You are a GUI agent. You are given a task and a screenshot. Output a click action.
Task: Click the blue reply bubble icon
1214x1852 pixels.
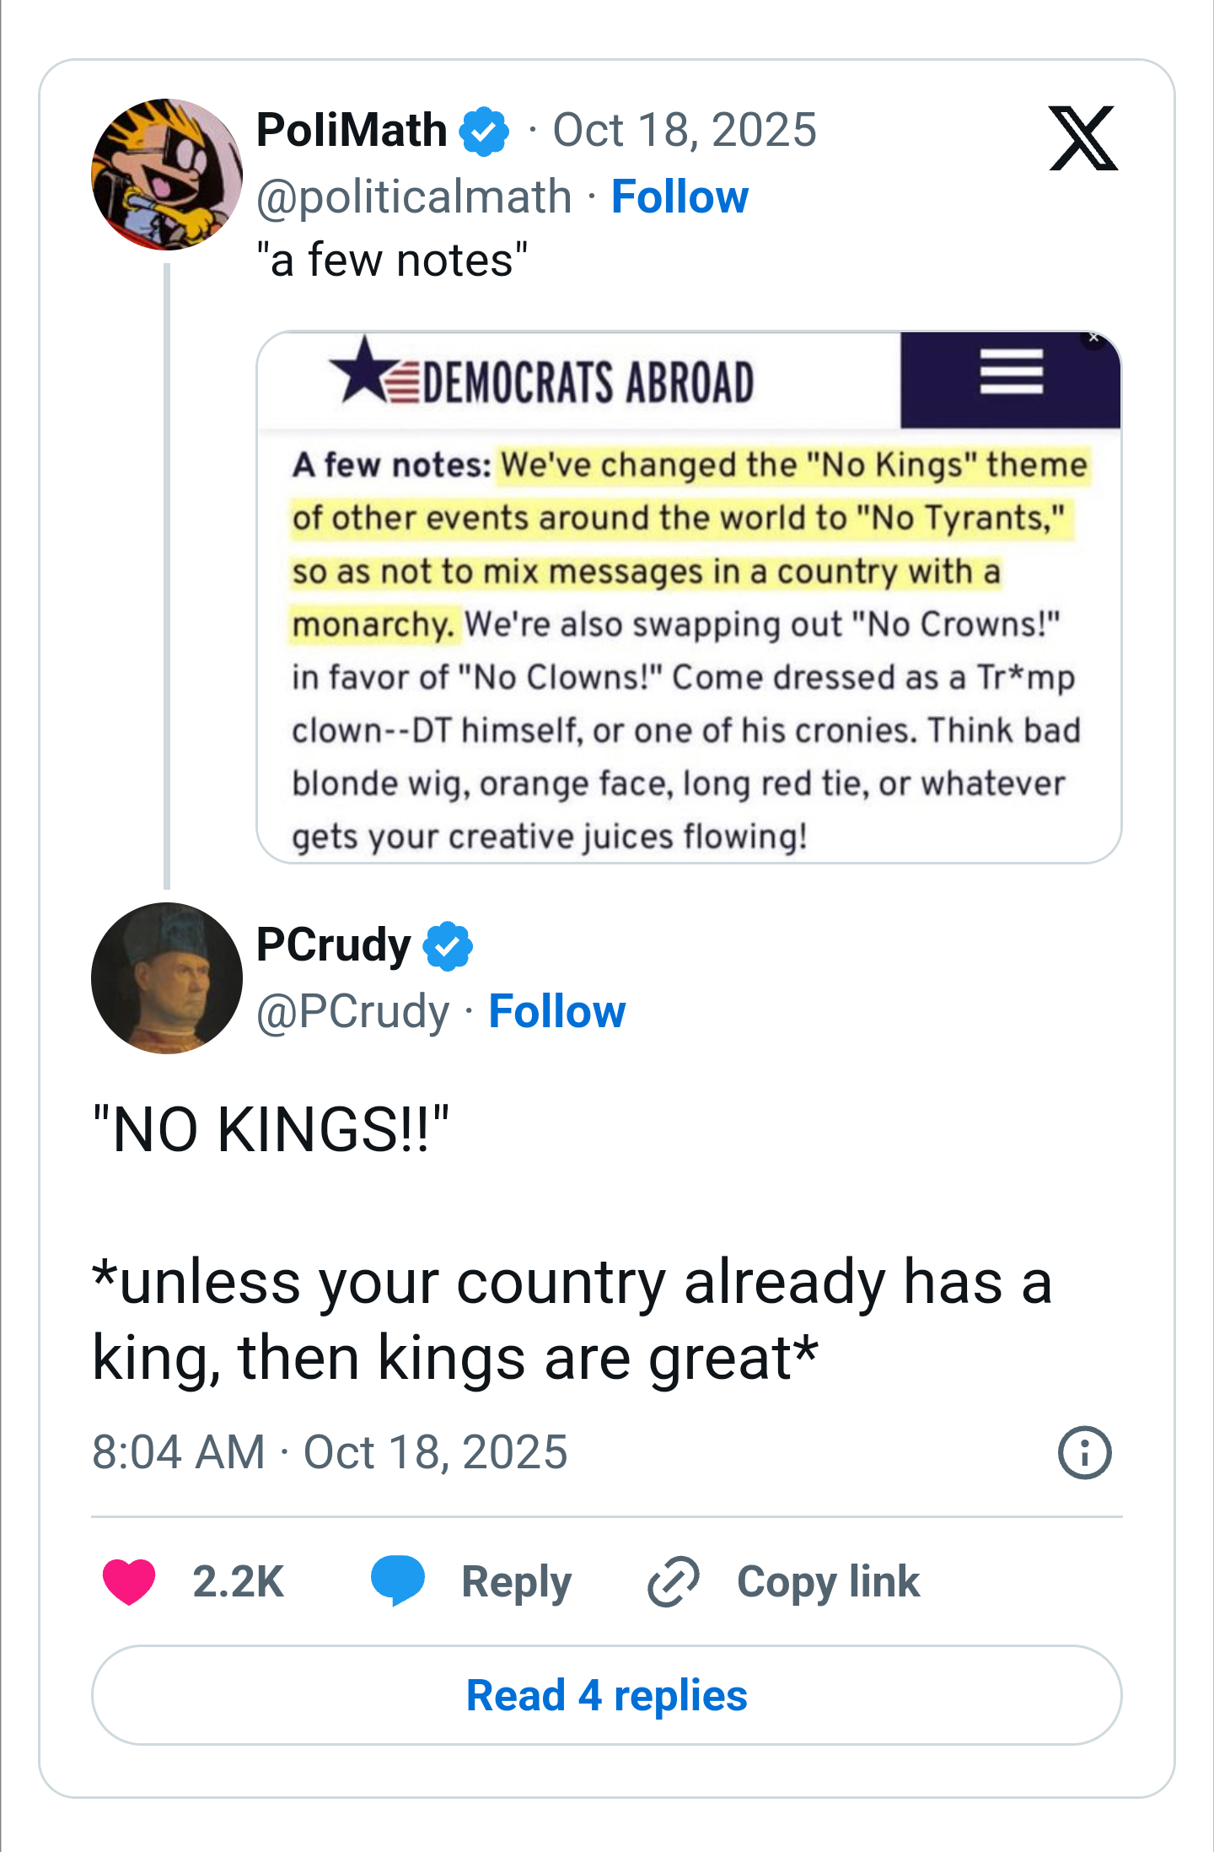tap(398, 1580)
